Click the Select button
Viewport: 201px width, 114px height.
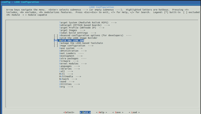(x=69, y=112)
